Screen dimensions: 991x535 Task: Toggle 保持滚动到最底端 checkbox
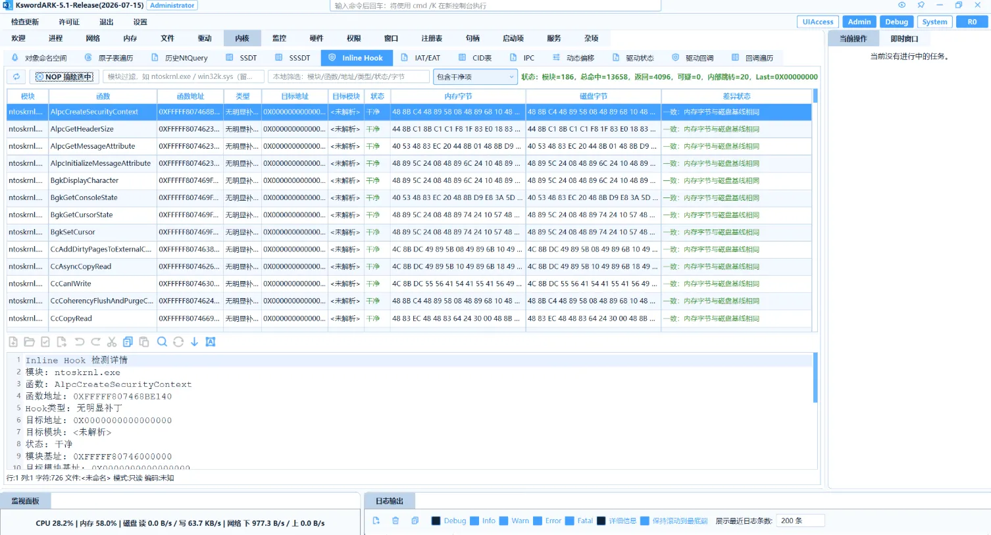pyautogui.click(x=645, y=521)
